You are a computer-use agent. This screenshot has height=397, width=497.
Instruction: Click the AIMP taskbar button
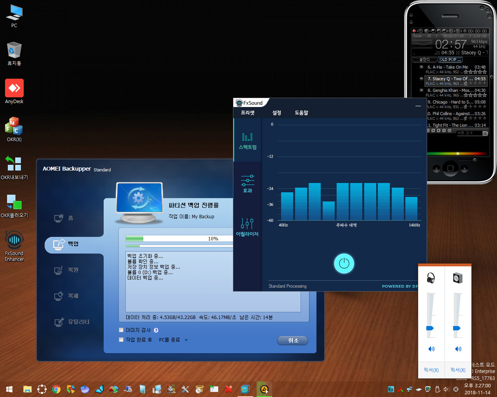click(264, 389)
